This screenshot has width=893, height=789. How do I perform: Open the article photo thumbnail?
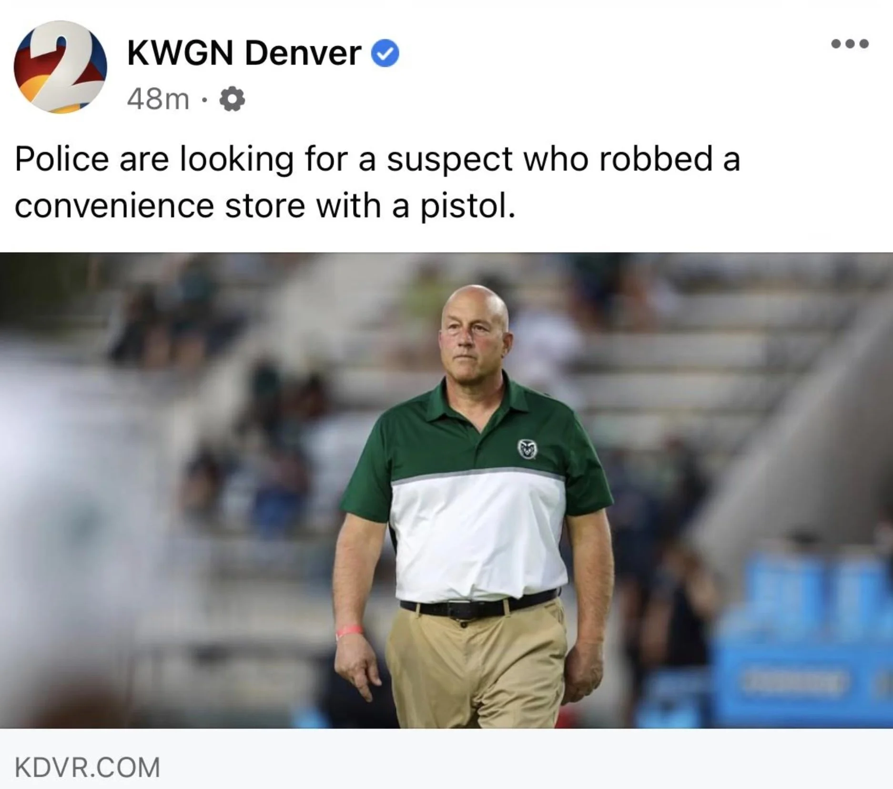coord(446,490)
